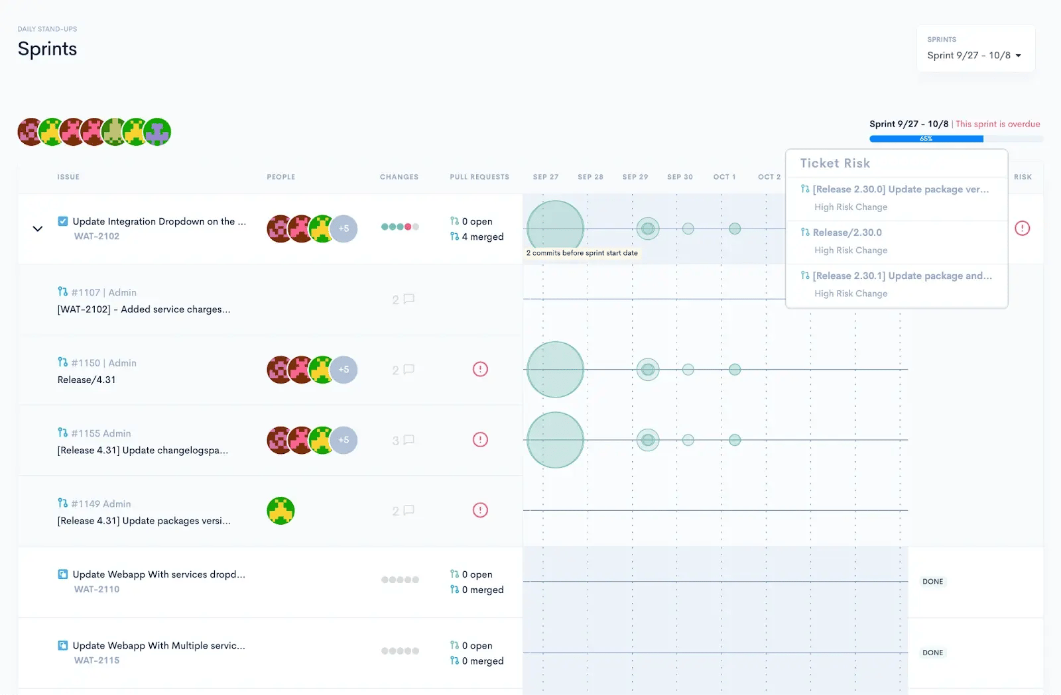
Task: Click the DONE badge on WAT-2110 row
Action: (933, 581)
